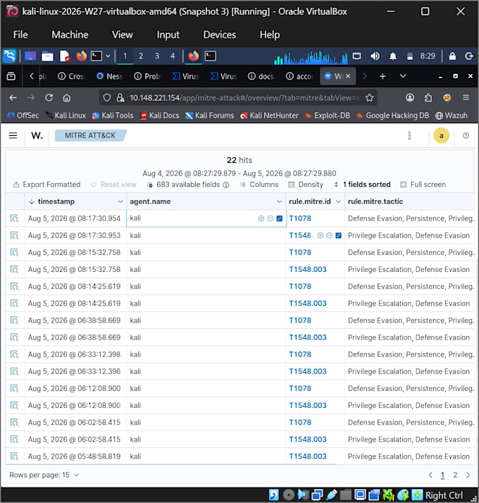
Task: Open Firefox account icon
Action: [410, 97]
